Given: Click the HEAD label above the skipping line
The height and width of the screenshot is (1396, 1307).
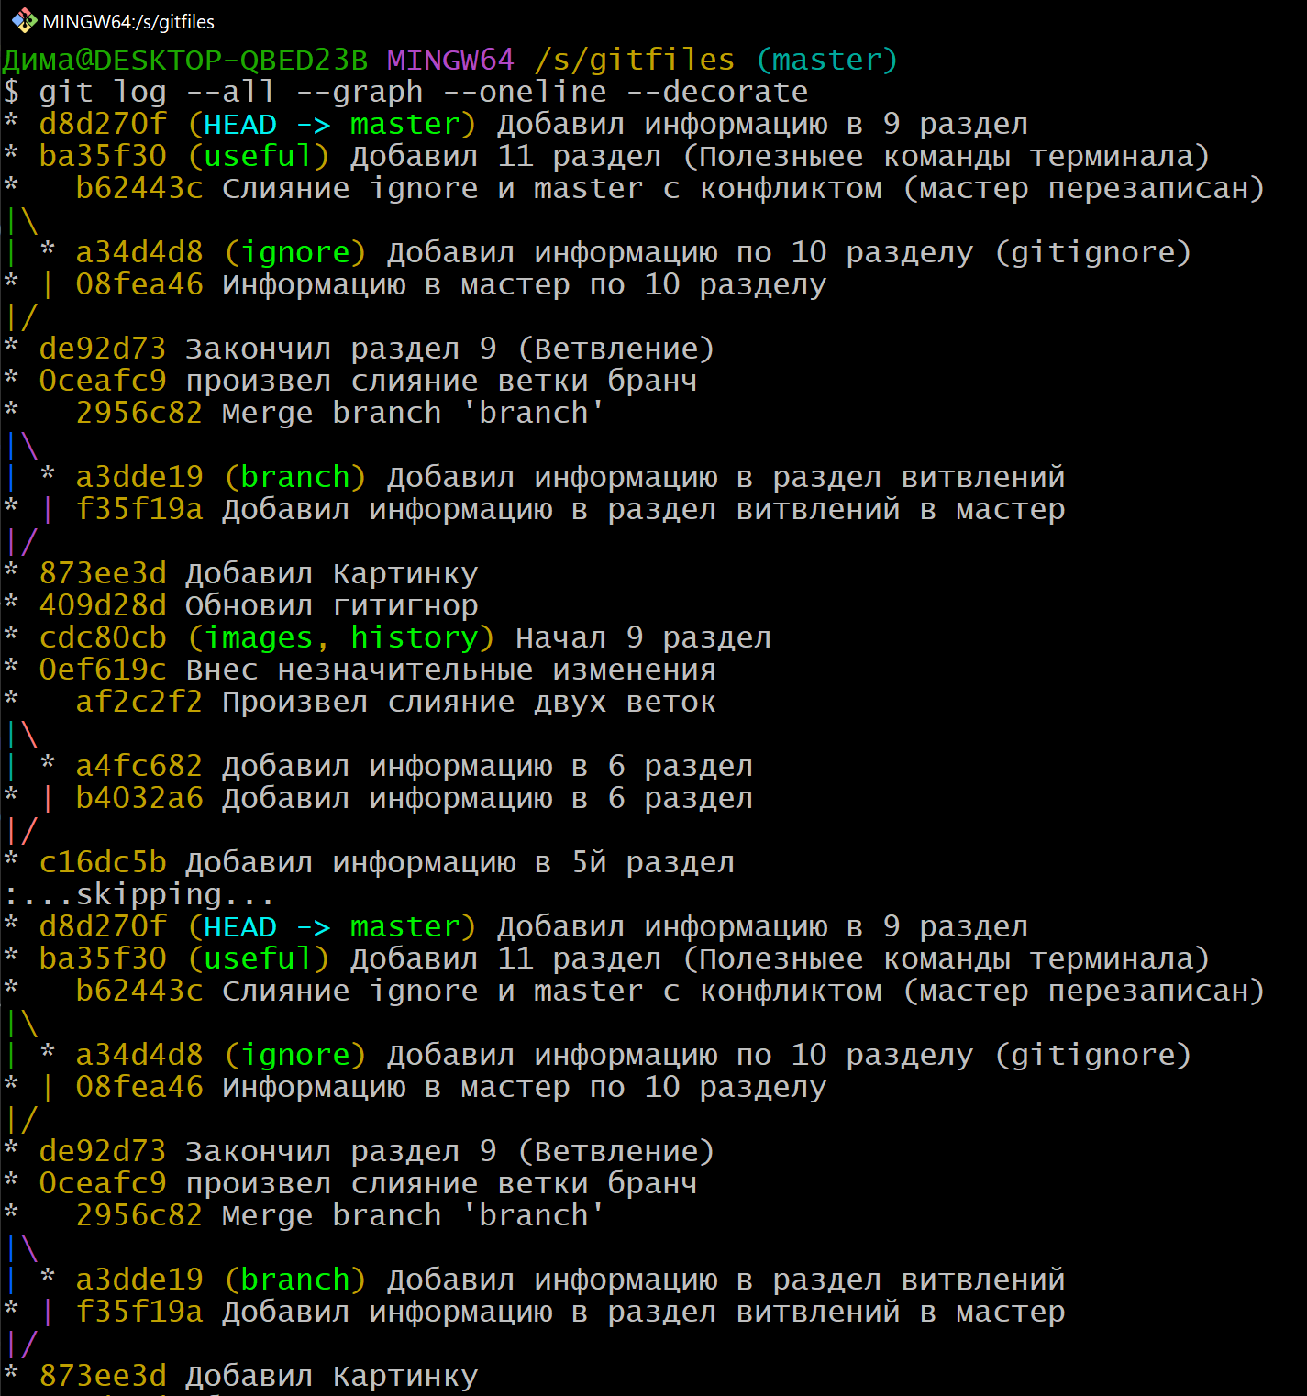Looking at the screenshot, I should 239,124.
